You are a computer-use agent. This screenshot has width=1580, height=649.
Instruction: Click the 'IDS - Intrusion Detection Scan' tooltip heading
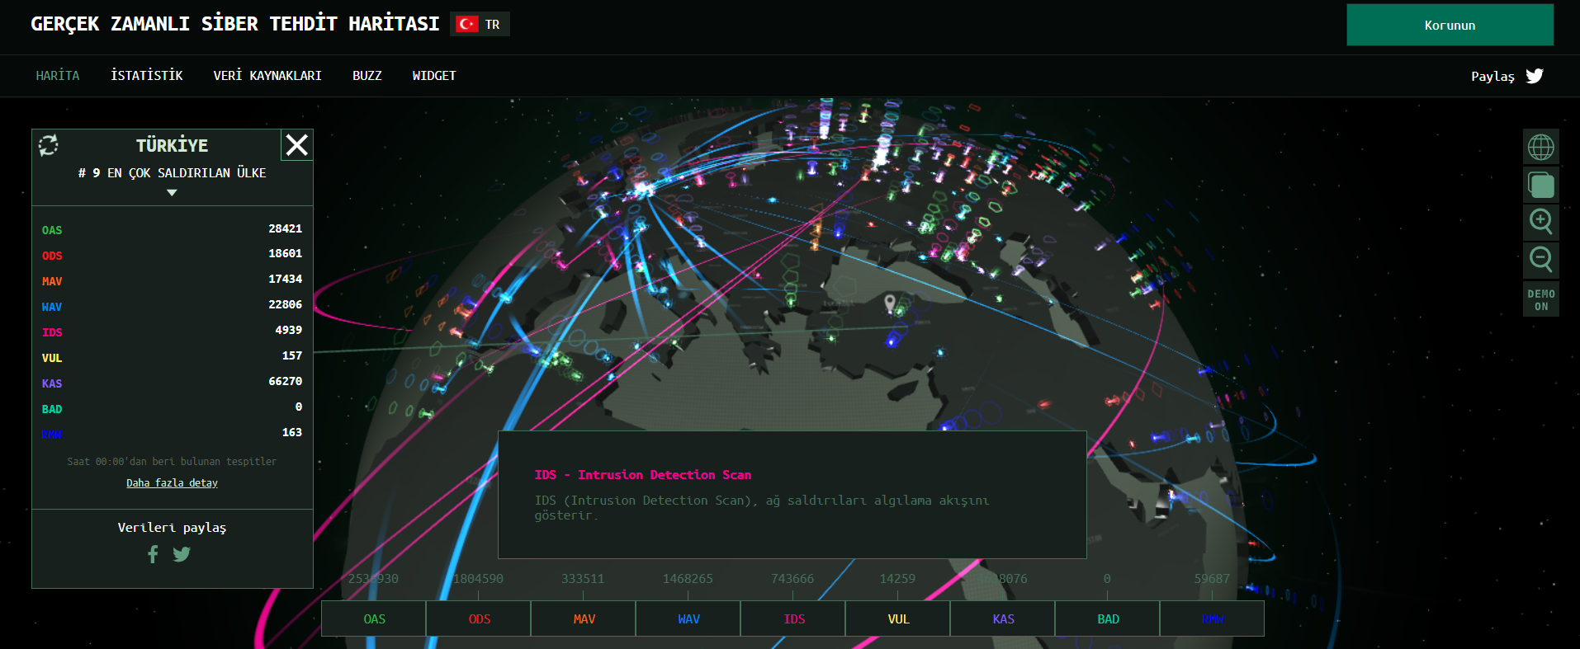[x=643, y=475]
